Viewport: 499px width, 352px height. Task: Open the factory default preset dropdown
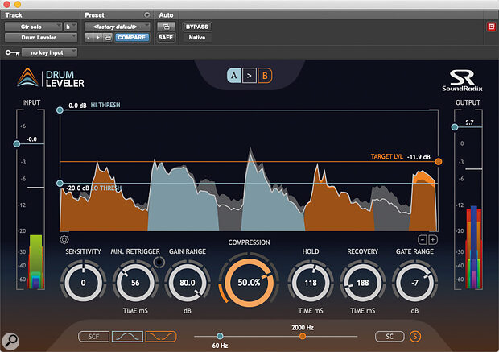[x=118, y=27]
